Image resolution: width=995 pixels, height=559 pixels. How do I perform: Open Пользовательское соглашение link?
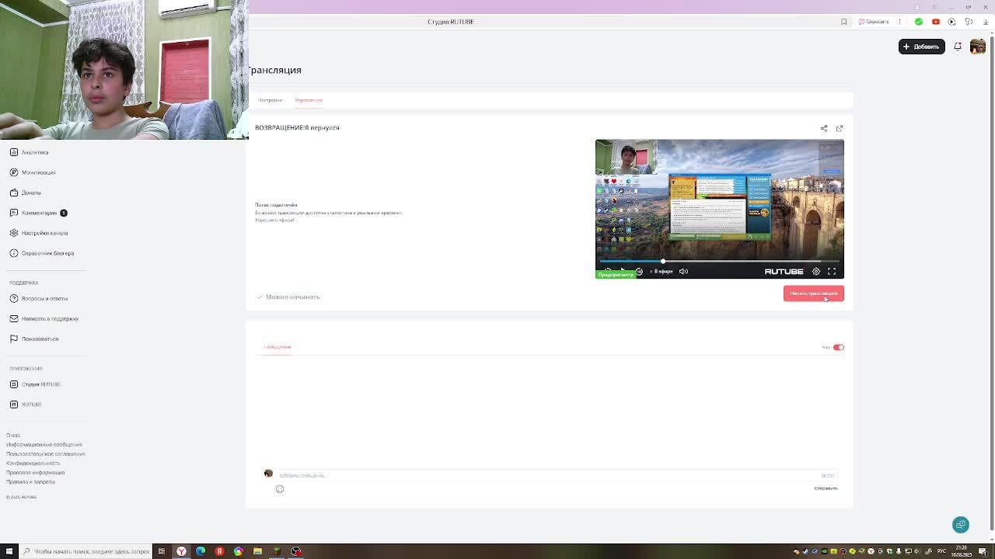[46, 454]
